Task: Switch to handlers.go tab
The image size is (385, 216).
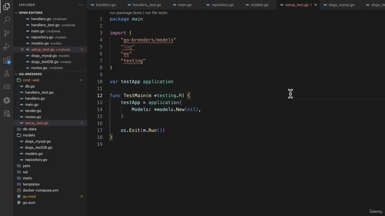Action: coord(106,5)
